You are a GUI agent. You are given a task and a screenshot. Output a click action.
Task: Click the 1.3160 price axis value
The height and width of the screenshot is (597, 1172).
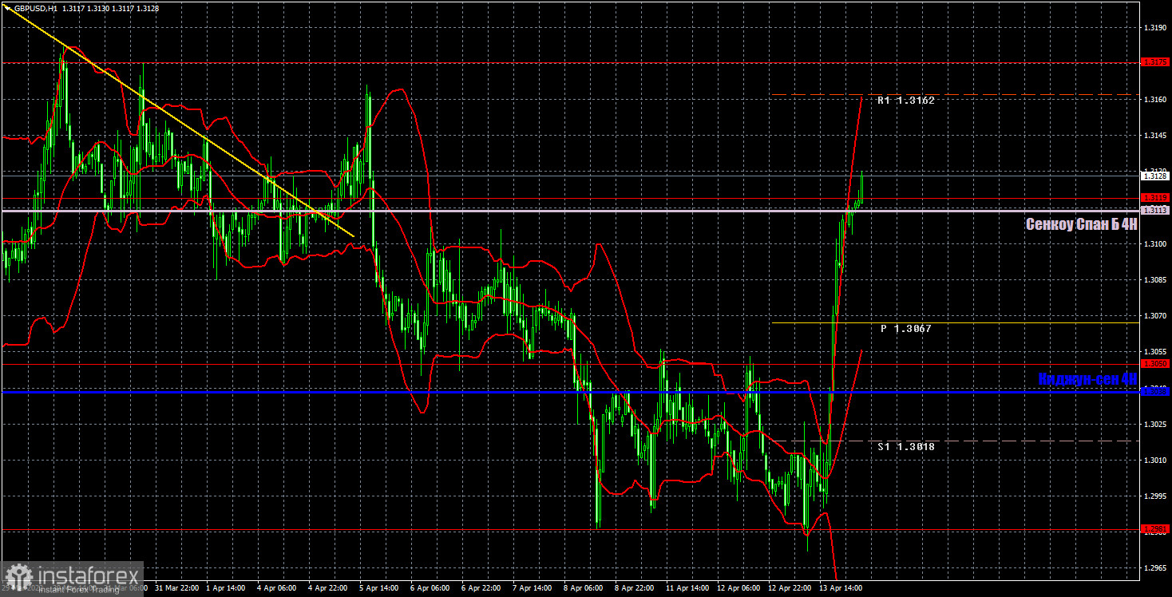click(x=1155, y=100)
